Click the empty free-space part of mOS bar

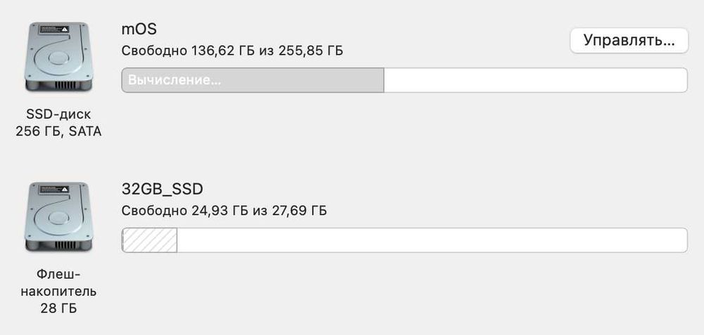point(535,80)
